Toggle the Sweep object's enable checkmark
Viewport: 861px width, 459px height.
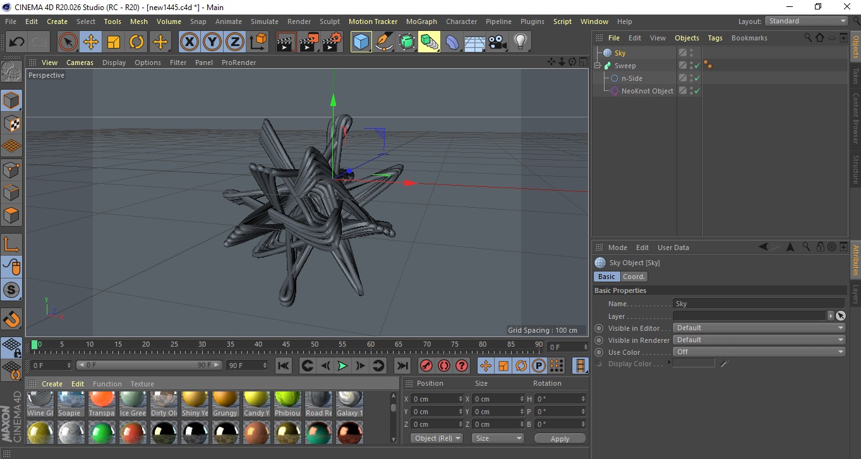[x=697, y=66]
